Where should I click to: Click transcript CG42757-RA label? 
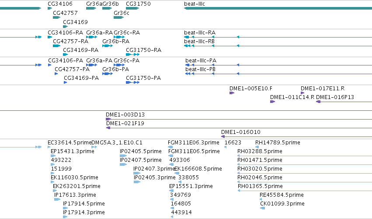click(x=71, y=41)
